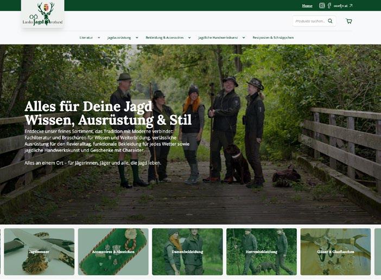The height and width of the screenshot is (280, 381).
Task: Open the Jagdmesser category tile
Action: (x=39, y=252)
